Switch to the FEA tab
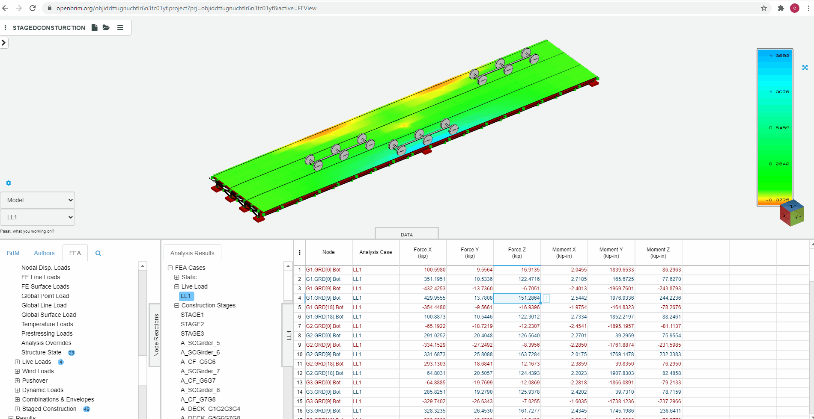814x419 pixels. (75, 253)
